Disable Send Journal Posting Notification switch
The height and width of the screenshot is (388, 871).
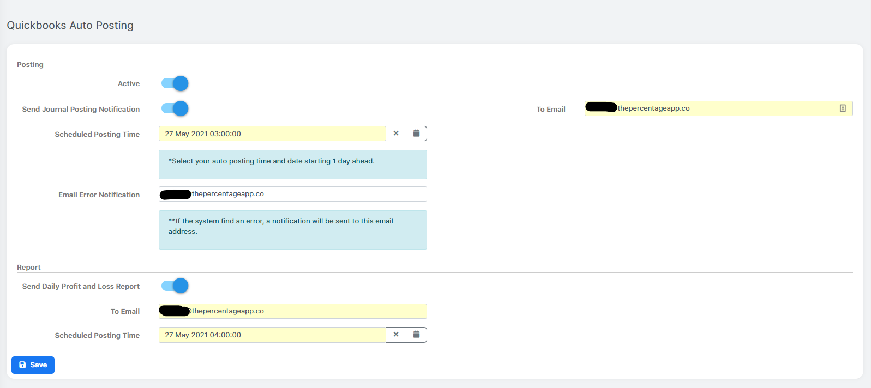(x=175, y=108)
